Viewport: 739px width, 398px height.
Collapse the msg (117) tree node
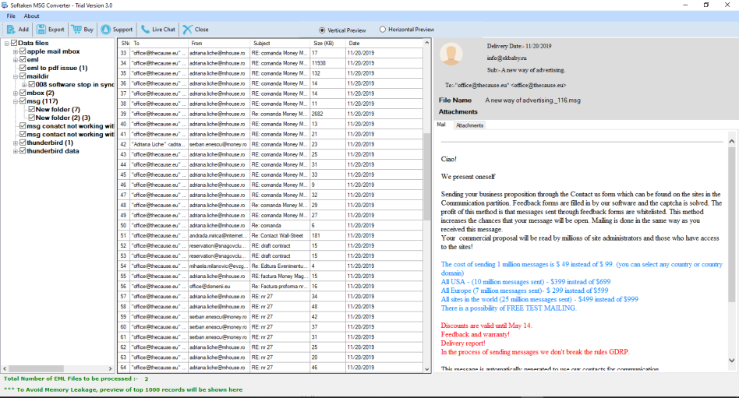pyautogui.click(x=16, y=101)
